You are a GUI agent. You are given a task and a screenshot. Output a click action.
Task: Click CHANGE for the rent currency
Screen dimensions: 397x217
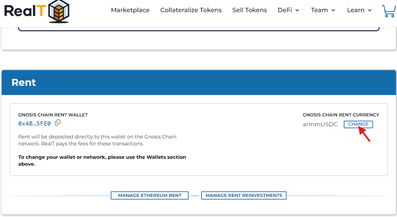[x=358, y=124]
